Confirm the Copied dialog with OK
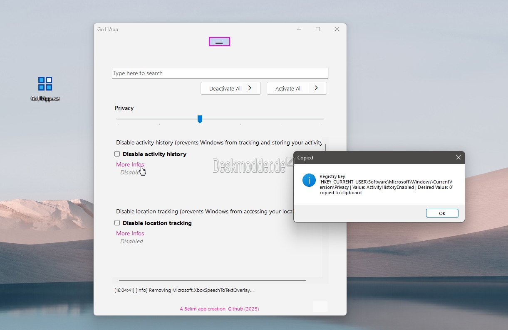 442,213
